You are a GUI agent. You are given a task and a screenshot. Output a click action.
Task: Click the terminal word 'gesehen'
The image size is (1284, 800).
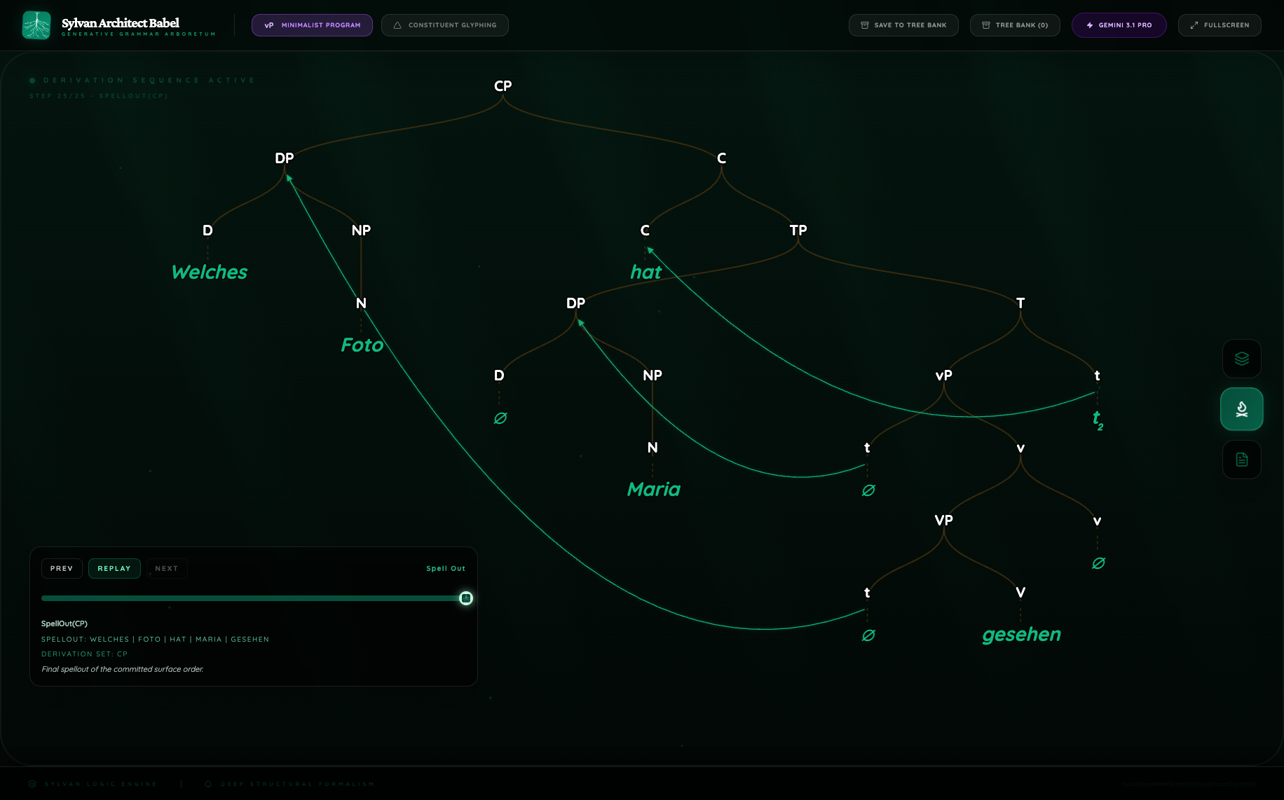1021,635
